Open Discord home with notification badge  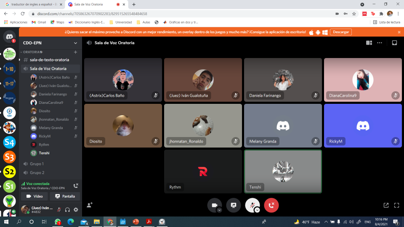(10, 37)
